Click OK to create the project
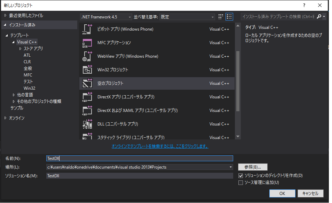The image size is (332, 203). 282,194
